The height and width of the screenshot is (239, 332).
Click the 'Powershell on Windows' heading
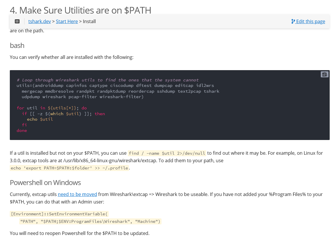pos(45,182)
